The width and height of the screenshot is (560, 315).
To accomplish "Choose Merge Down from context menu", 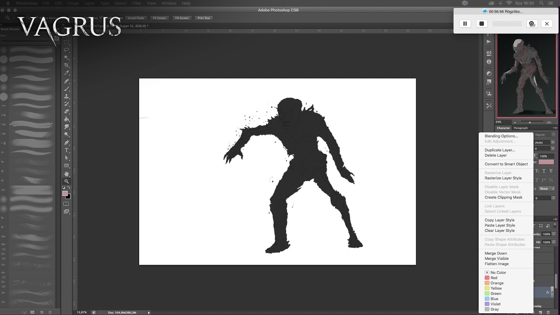I will click(496, 253).
